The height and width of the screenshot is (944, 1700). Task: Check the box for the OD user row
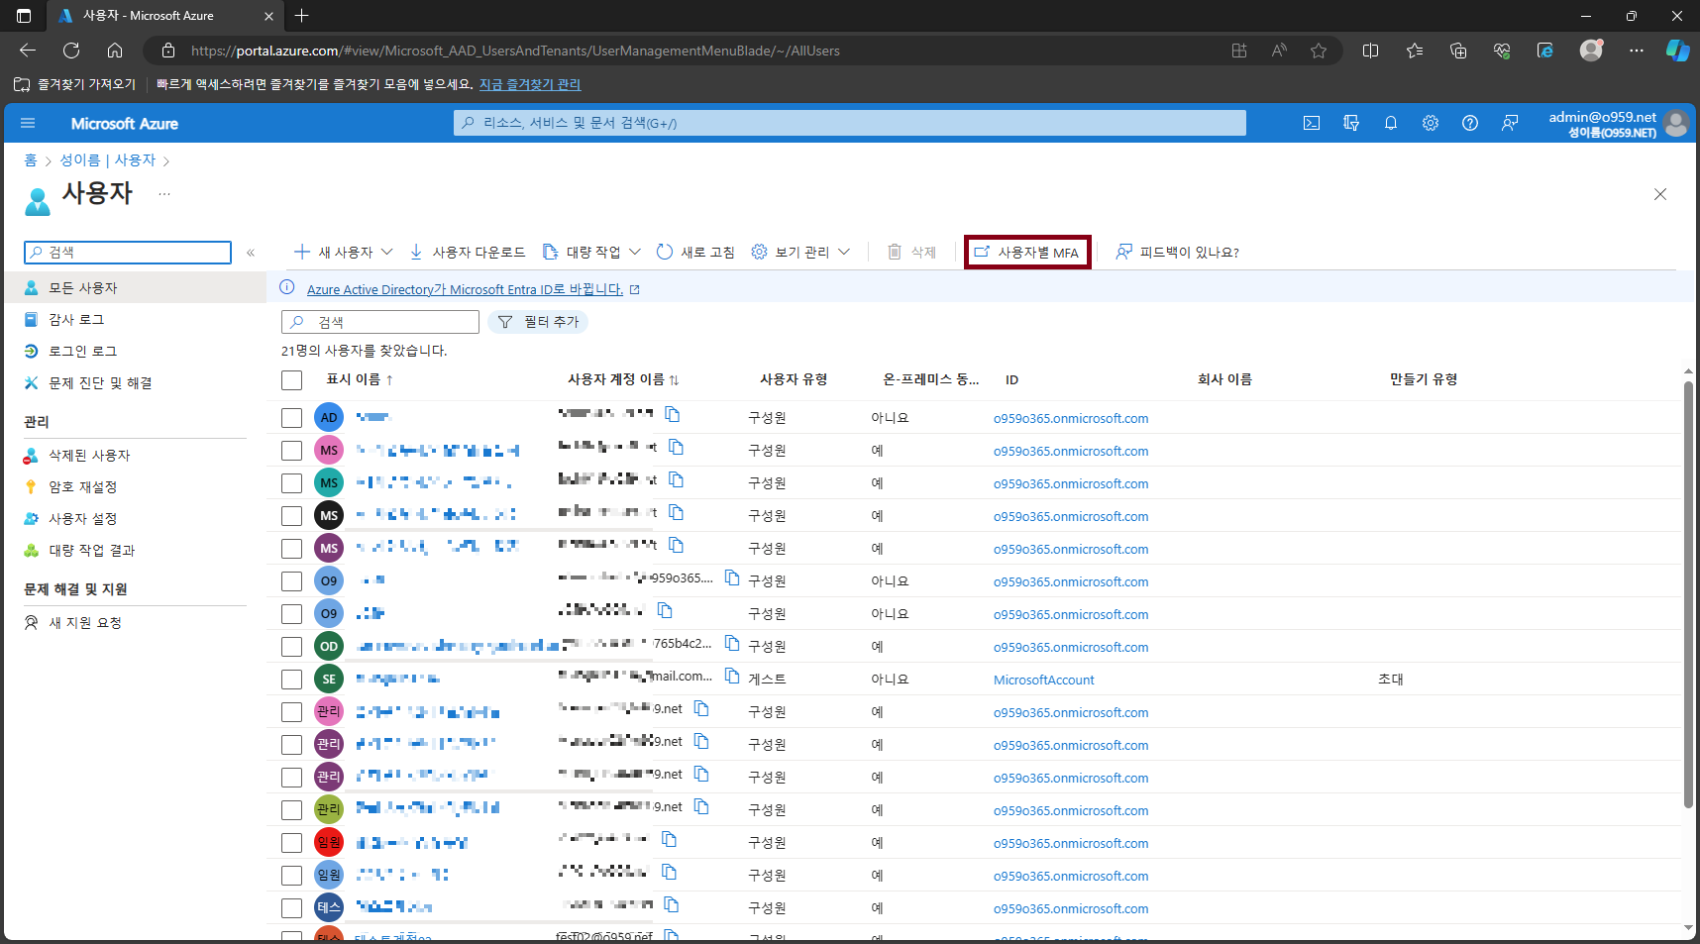coord(291,647)
